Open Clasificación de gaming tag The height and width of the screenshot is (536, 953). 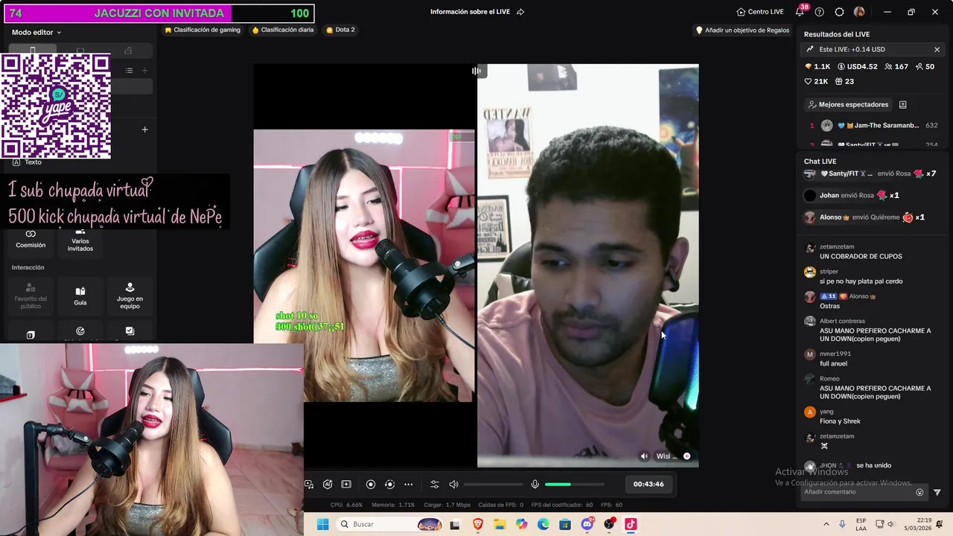pyautogui.click(x=203, y=30)
